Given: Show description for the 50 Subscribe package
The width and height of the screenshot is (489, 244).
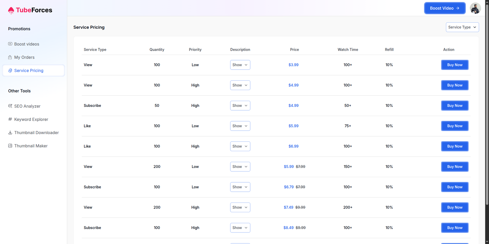Looking at the screenshot, I should pyautogui.click(x=240, y=106).
